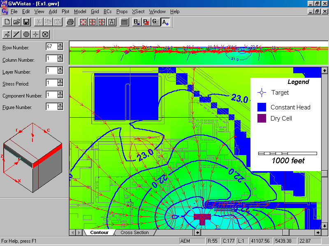
Task: Save the model using the floppy disk icon
Action: tap(26, 22)
